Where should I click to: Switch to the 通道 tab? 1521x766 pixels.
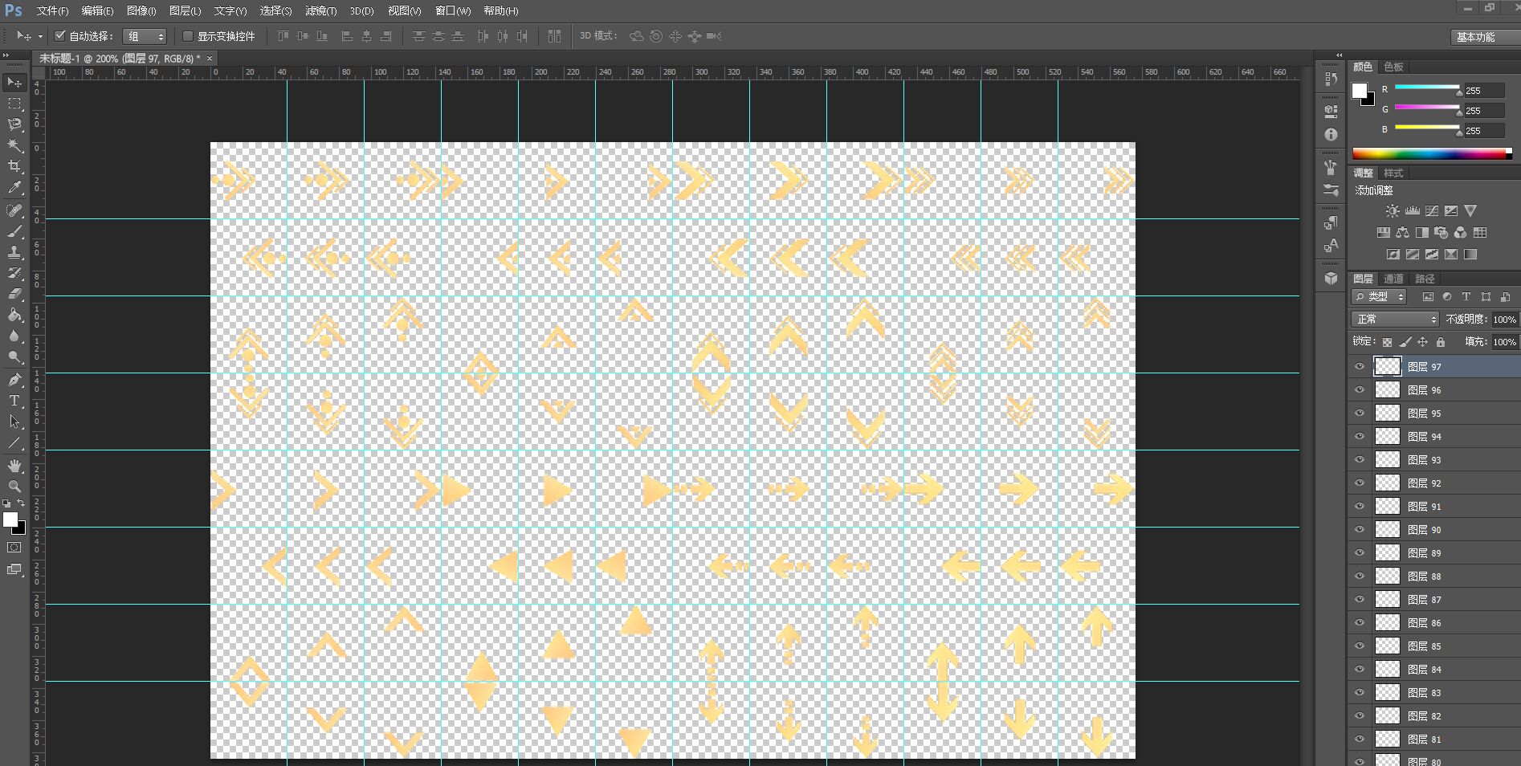pyautogui.click(x=1393, y=279)
